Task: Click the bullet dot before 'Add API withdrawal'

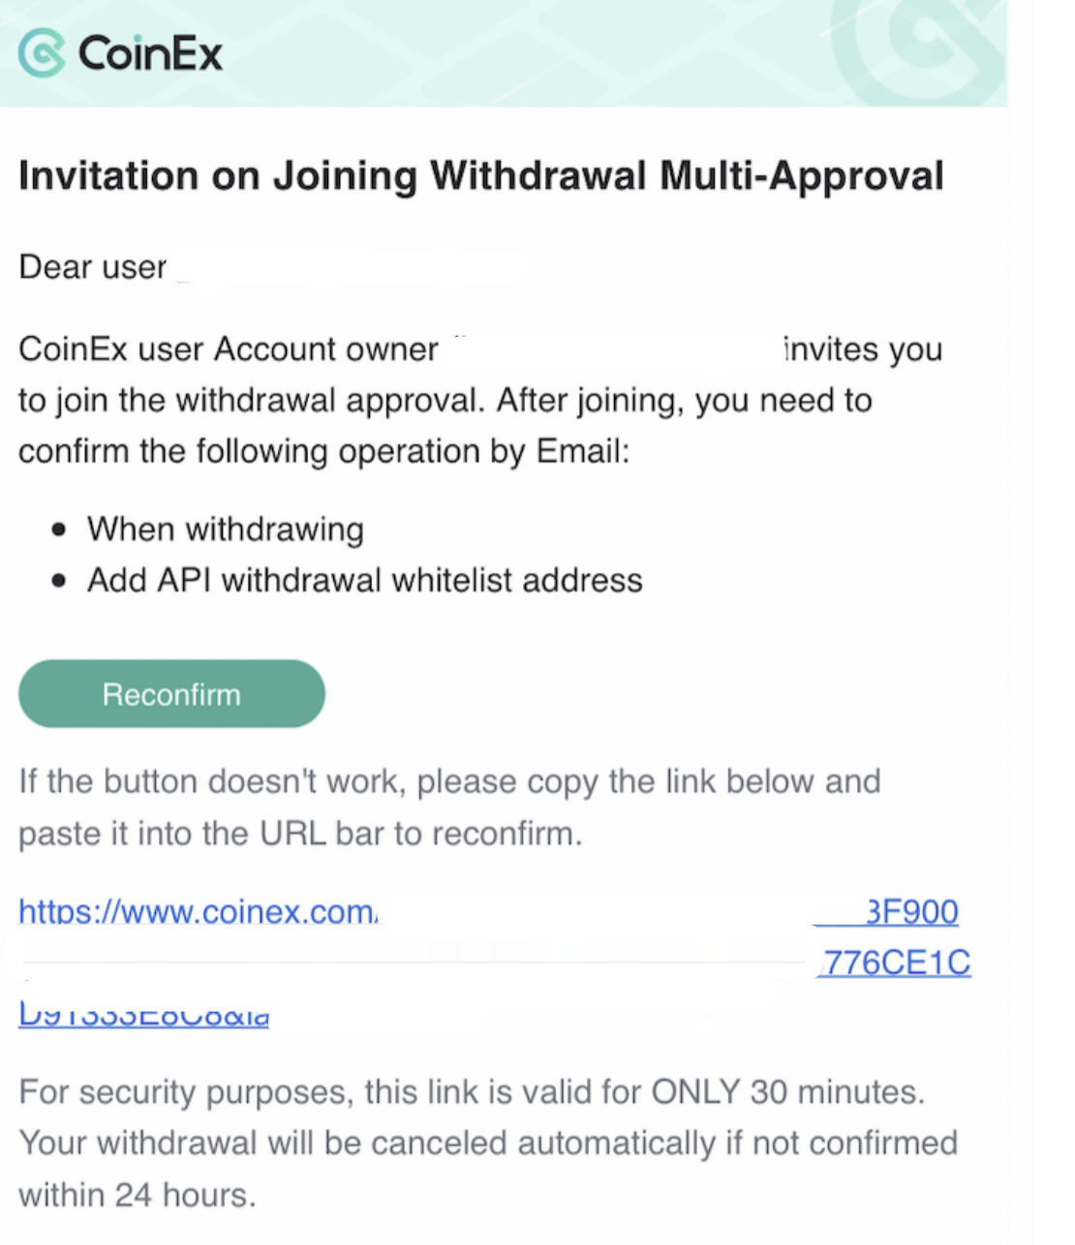Action: (x=60, y=581)
